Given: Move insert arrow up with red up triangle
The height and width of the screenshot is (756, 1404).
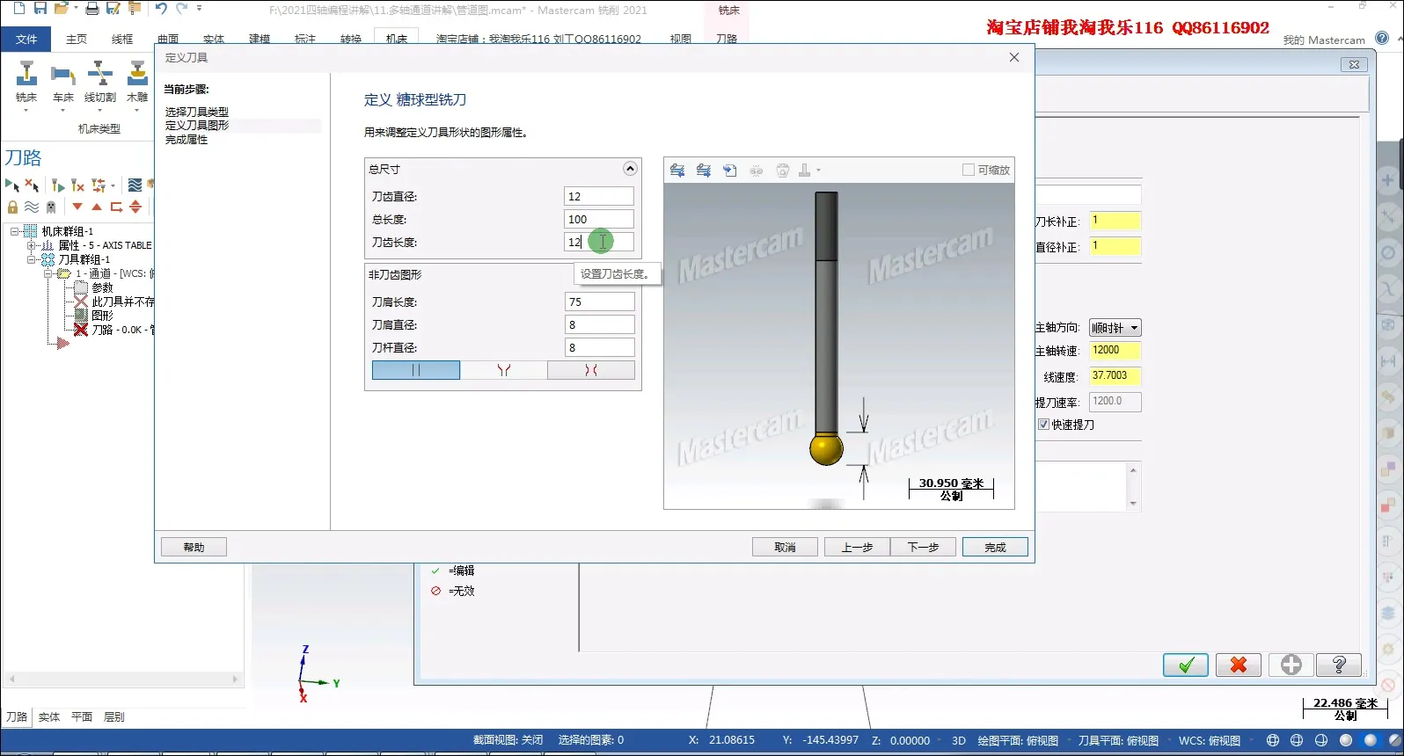Looking at the screenshot, I should (x=97, y=207).
